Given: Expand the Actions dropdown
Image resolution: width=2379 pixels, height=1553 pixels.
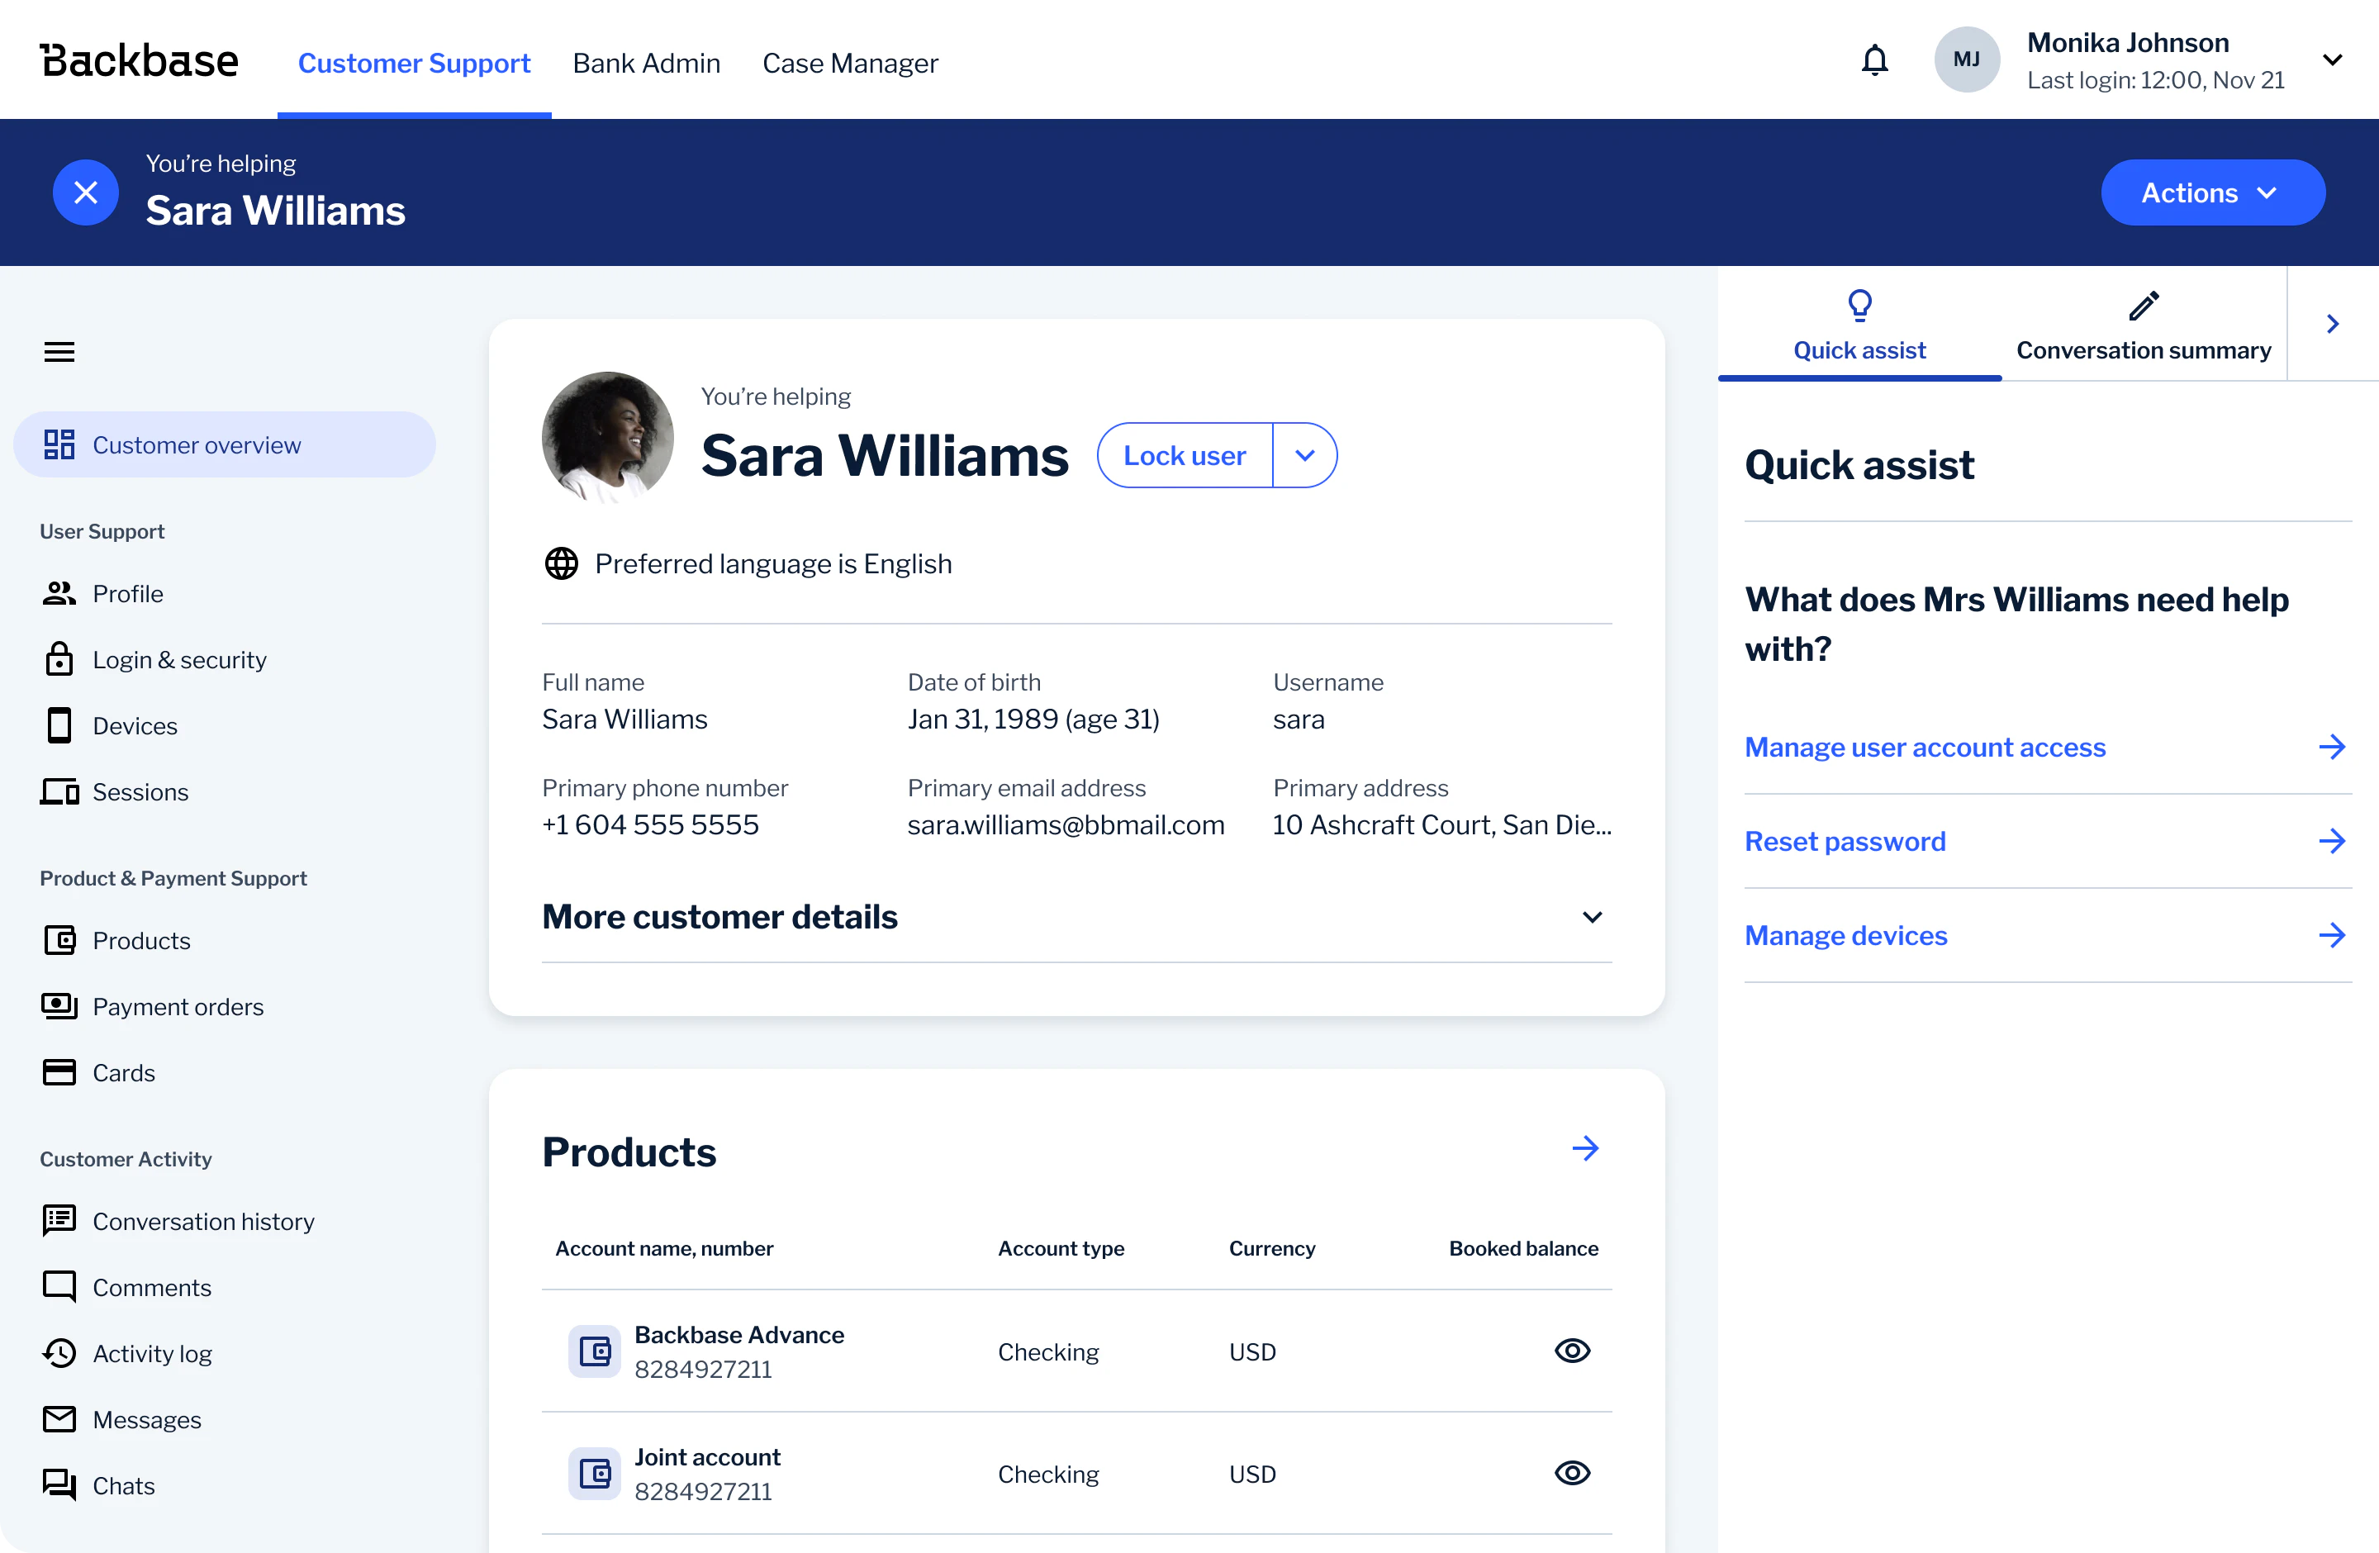Looking at the screenshot, I should click(2212, 192).
